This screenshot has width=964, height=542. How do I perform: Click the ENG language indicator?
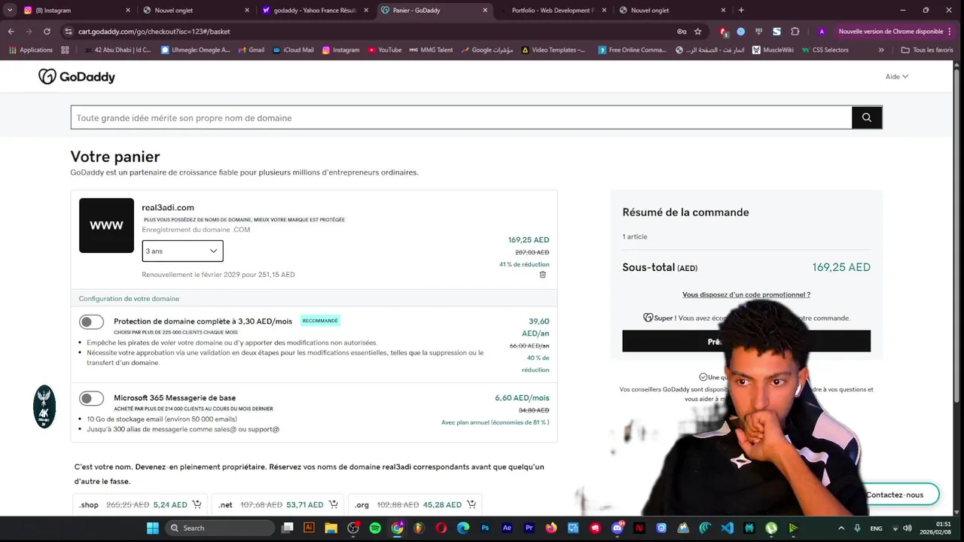tap(876, 528)
